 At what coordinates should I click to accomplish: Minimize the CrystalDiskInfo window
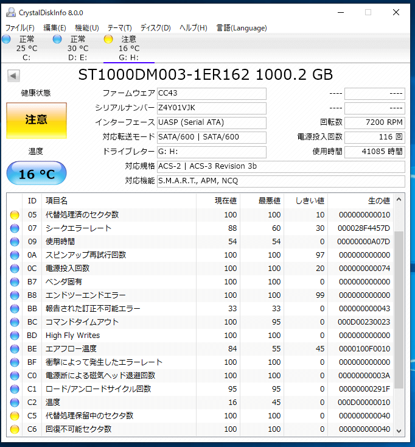click(x=341, y=13)
